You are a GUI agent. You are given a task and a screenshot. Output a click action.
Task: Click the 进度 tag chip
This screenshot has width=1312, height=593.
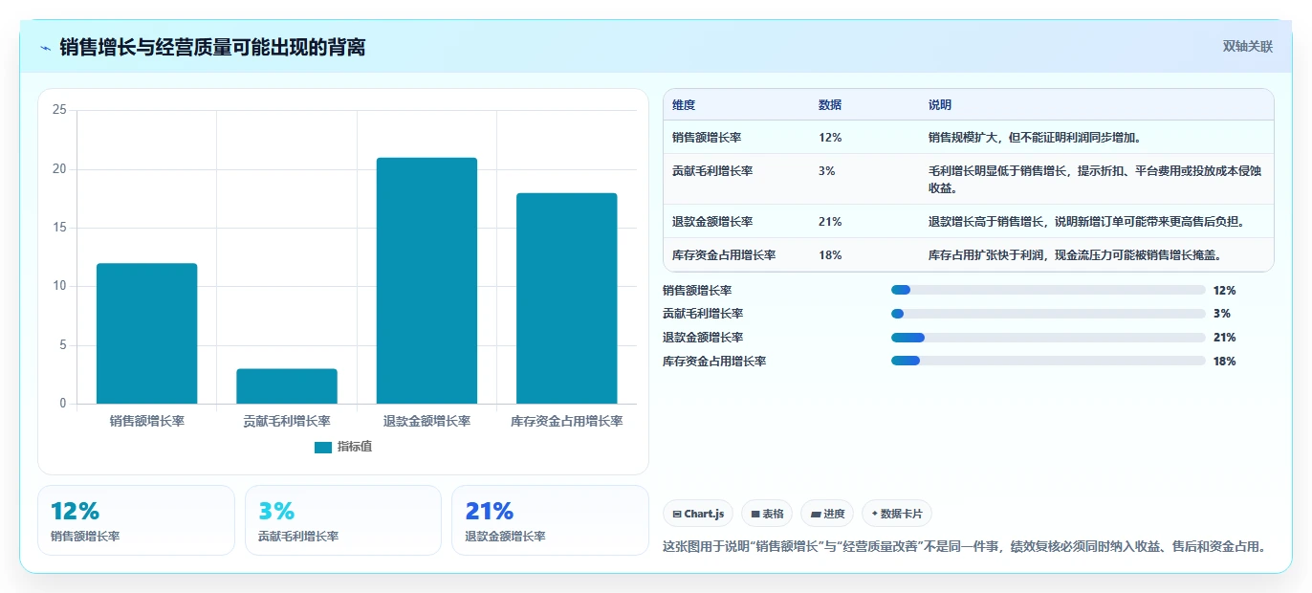click(x=827, y=514)
